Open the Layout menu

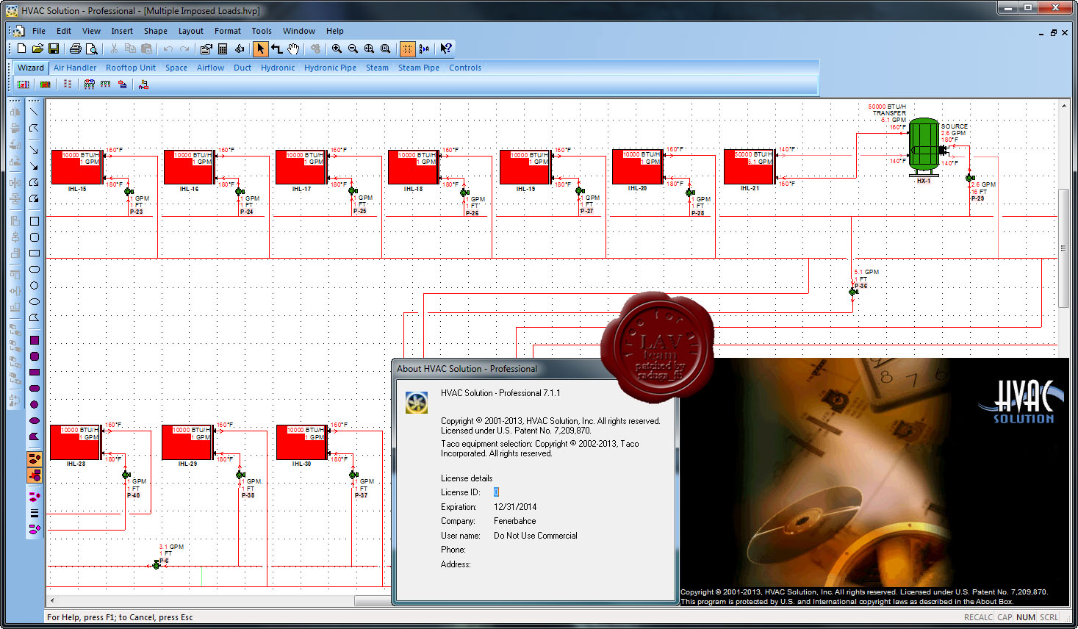[191, 31]
